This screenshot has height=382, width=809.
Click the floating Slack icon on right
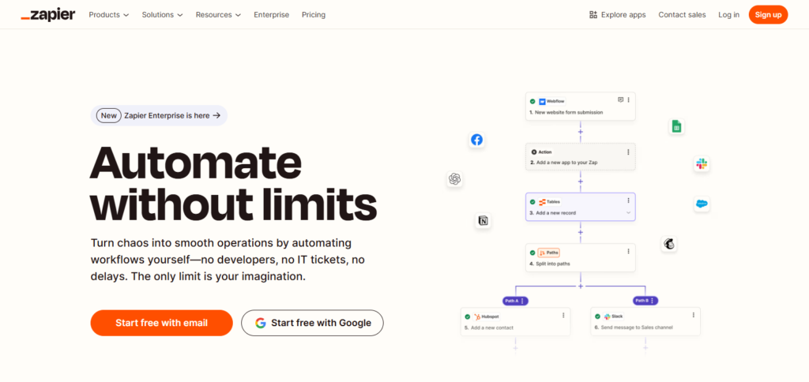[701, 164]
